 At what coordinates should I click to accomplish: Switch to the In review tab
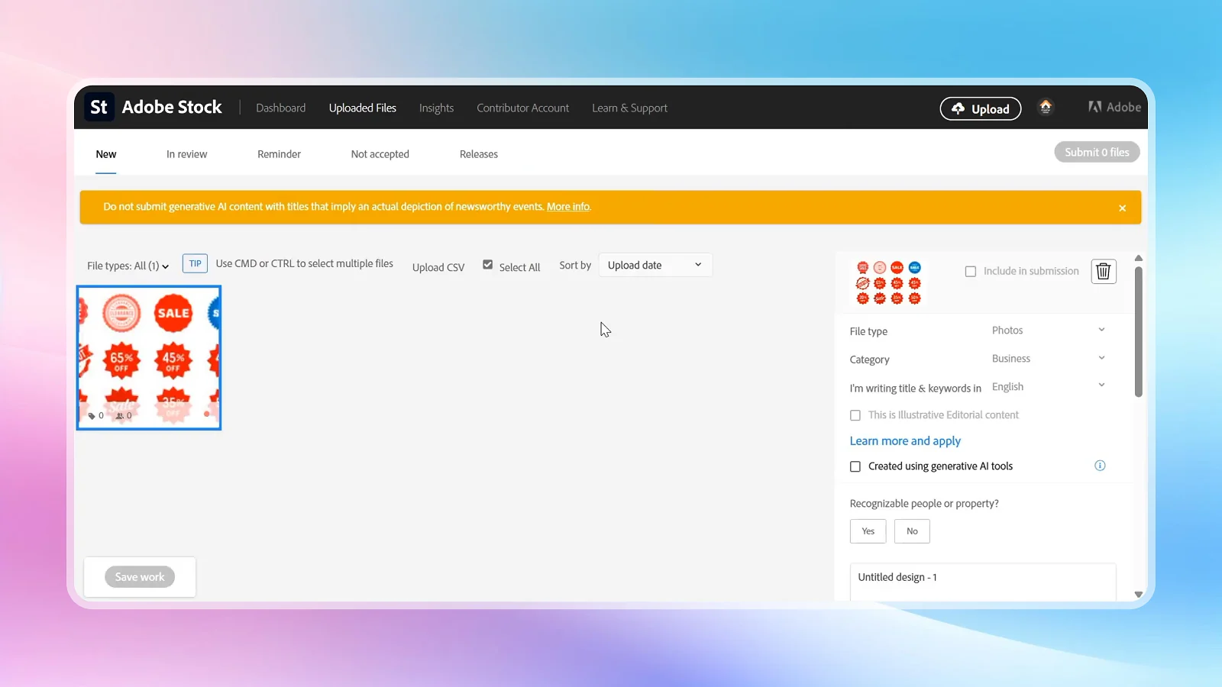click(x=187, y=154)
